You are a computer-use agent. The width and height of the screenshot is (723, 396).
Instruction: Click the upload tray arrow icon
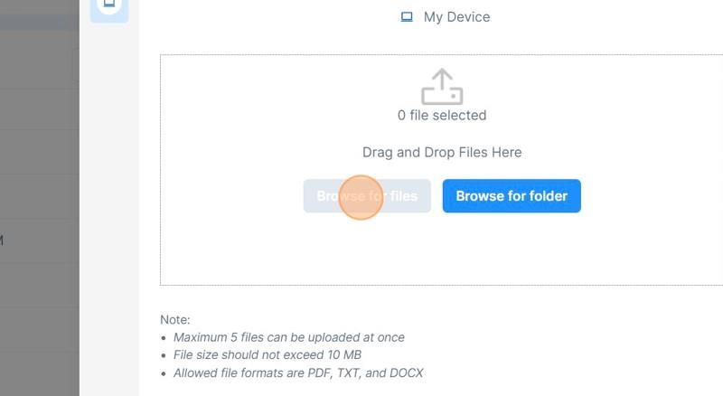442,86
